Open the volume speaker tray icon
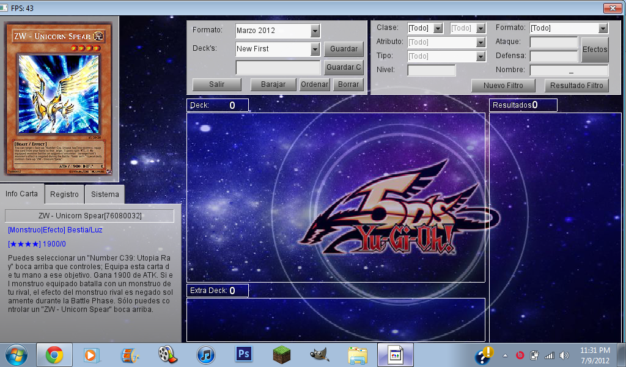The height and width of the screenshot is (367, 626). pos(564,355)
